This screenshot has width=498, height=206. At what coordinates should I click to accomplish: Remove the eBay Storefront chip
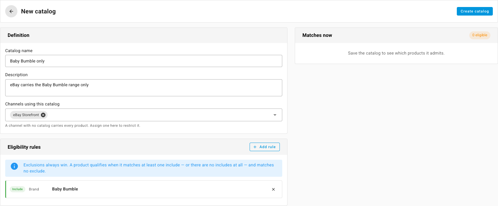[x=43, y=115]
